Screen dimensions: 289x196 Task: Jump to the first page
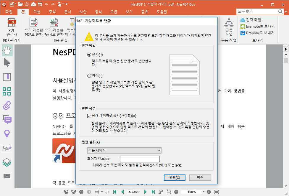click(x=115, y=192)
